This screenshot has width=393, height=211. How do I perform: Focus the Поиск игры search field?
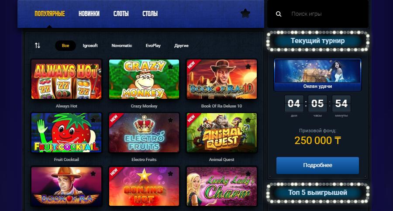(326, 14)
